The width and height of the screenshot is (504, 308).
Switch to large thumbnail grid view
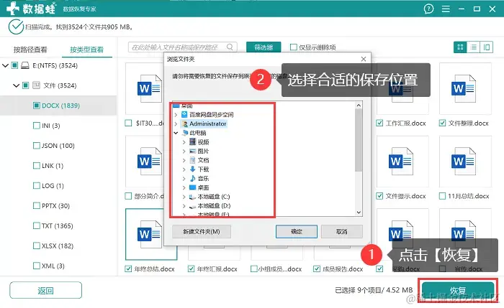coord(460,47)
